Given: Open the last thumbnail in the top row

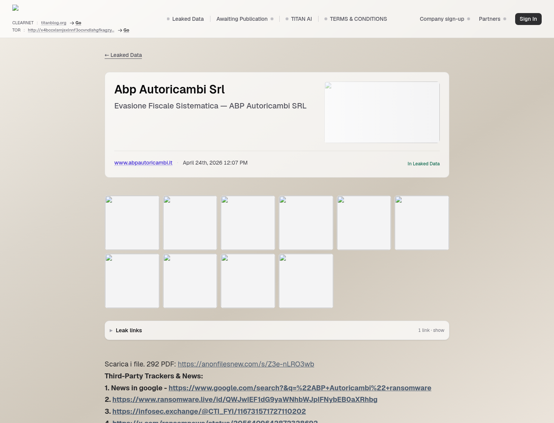Looking at the screenshot, I should pos(422,223).
